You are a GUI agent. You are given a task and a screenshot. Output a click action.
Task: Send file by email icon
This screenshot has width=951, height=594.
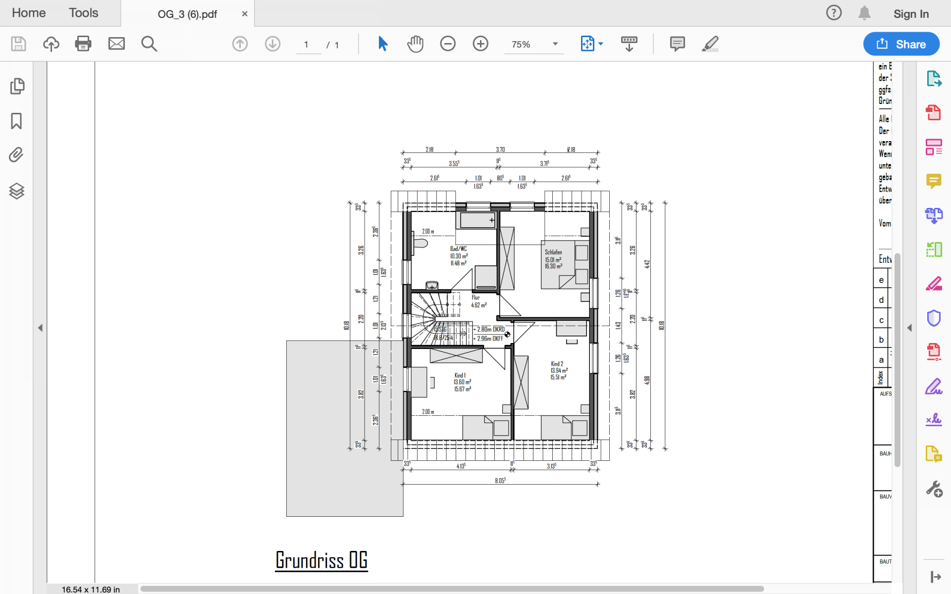(116, 44)
